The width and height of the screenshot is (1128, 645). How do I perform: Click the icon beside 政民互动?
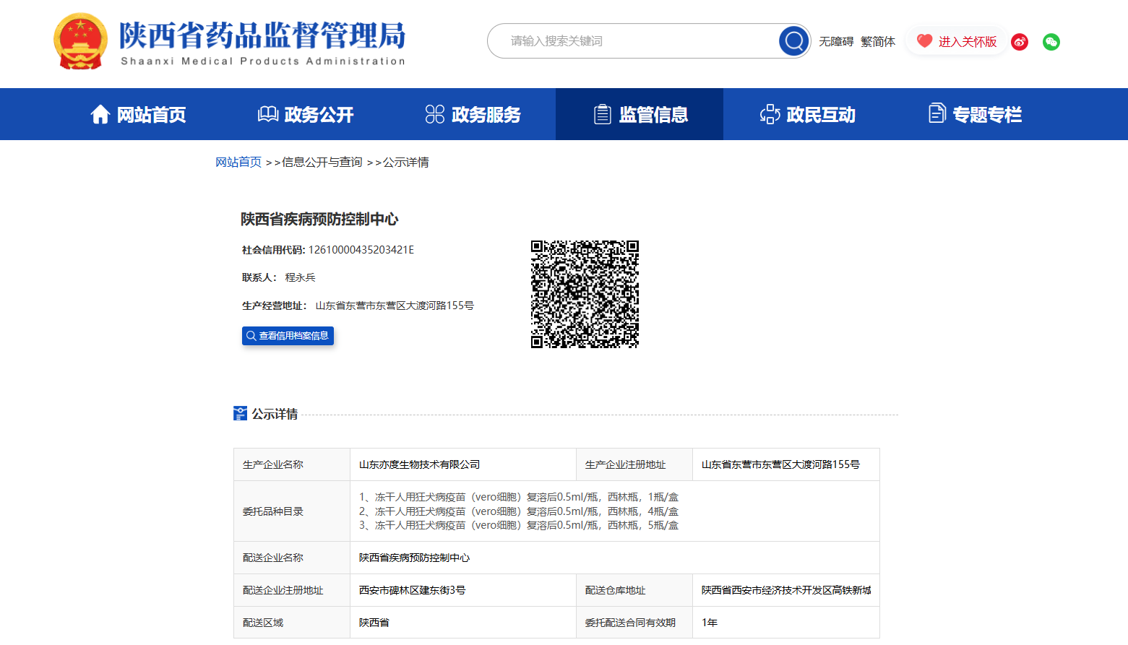pos(770,114)
